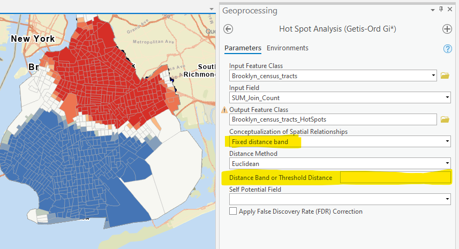Open the Input Field dropdown

tap(447, 97)
